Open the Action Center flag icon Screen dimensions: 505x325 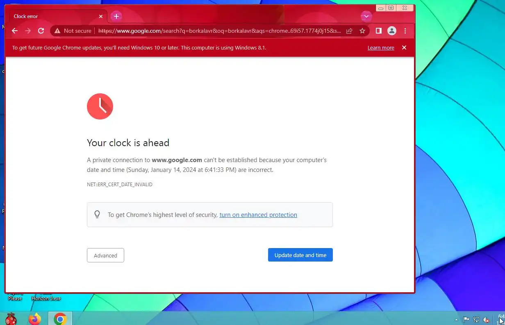pyautogui.click(x=466, y=320)
